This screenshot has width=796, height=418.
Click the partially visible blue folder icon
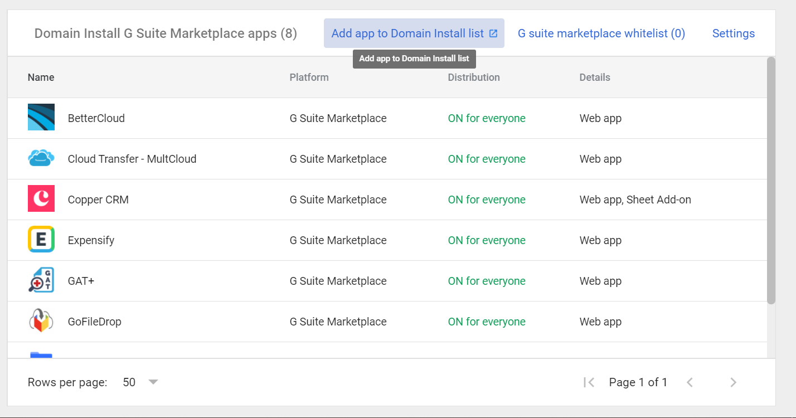[x=41, y=354]
